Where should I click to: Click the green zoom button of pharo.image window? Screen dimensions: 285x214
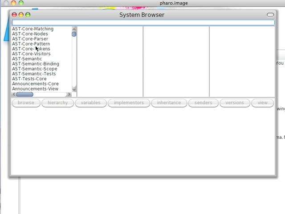coord(21,3)
